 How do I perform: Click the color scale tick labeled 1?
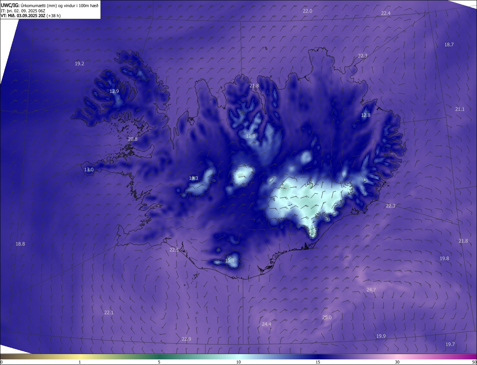tap(80, 362)
